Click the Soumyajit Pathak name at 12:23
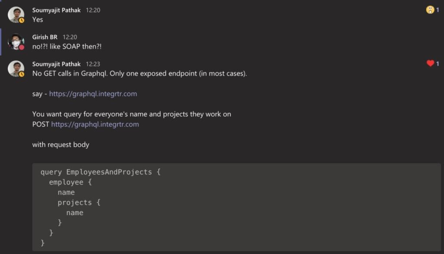 56,64
